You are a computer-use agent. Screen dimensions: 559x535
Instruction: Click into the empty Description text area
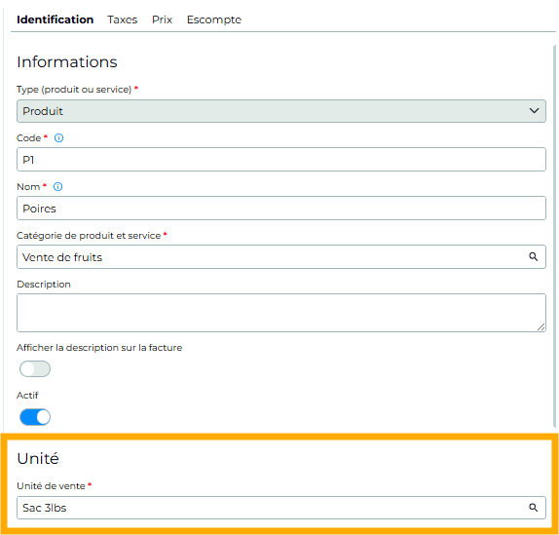(x=281, y=313)
